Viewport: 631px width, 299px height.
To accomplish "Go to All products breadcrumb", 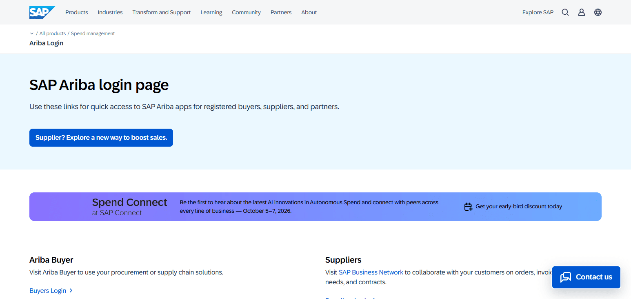I will coord(53,33).
